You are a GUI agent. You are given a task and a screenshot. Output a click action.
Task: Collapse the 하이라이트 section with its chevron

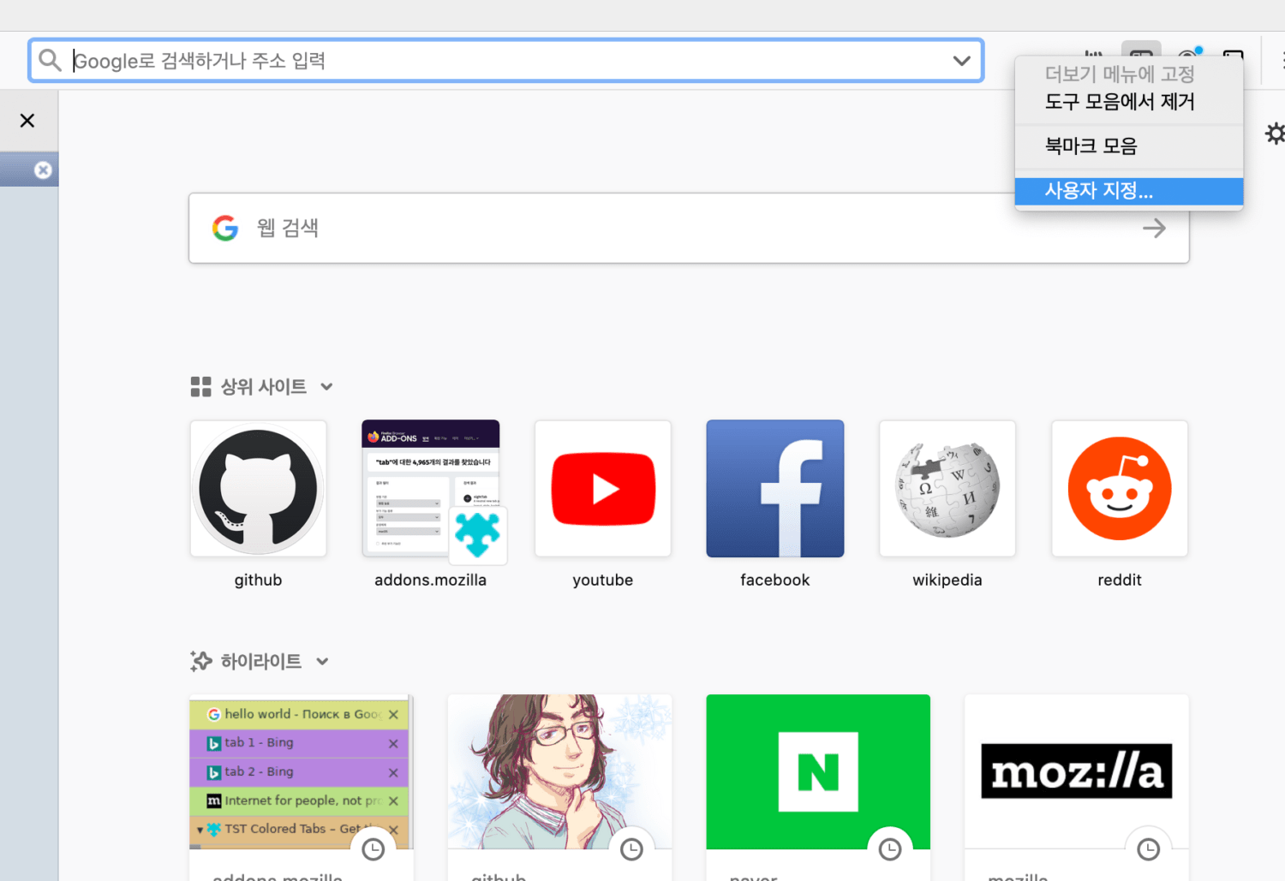pos(322,662)
